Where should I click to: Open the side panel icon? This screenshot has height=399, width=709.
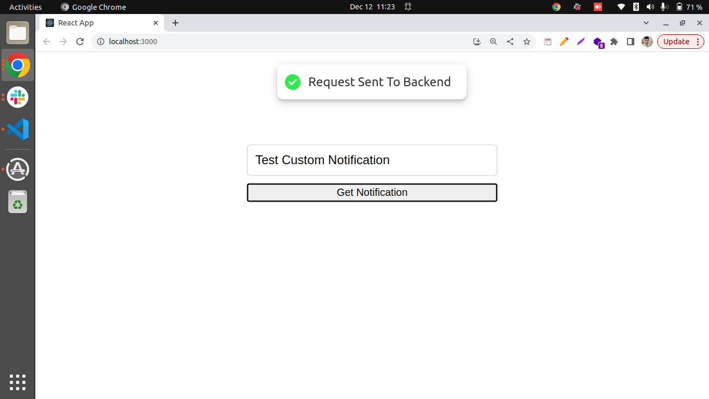click(630, 42)
